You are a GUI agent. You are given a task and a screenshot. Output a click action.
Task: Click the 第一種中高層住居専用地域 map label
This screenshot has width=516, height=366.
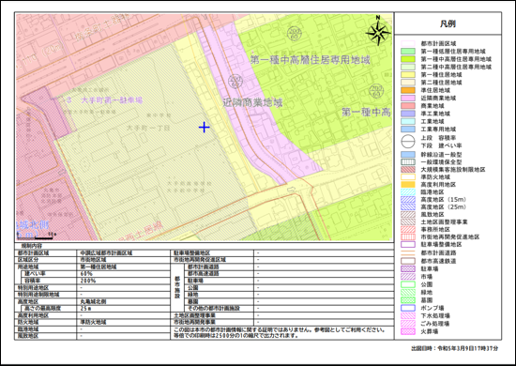[310, 59]
